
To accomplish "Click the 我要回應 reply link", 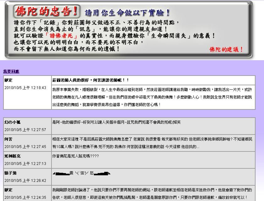I will point(11,71).
